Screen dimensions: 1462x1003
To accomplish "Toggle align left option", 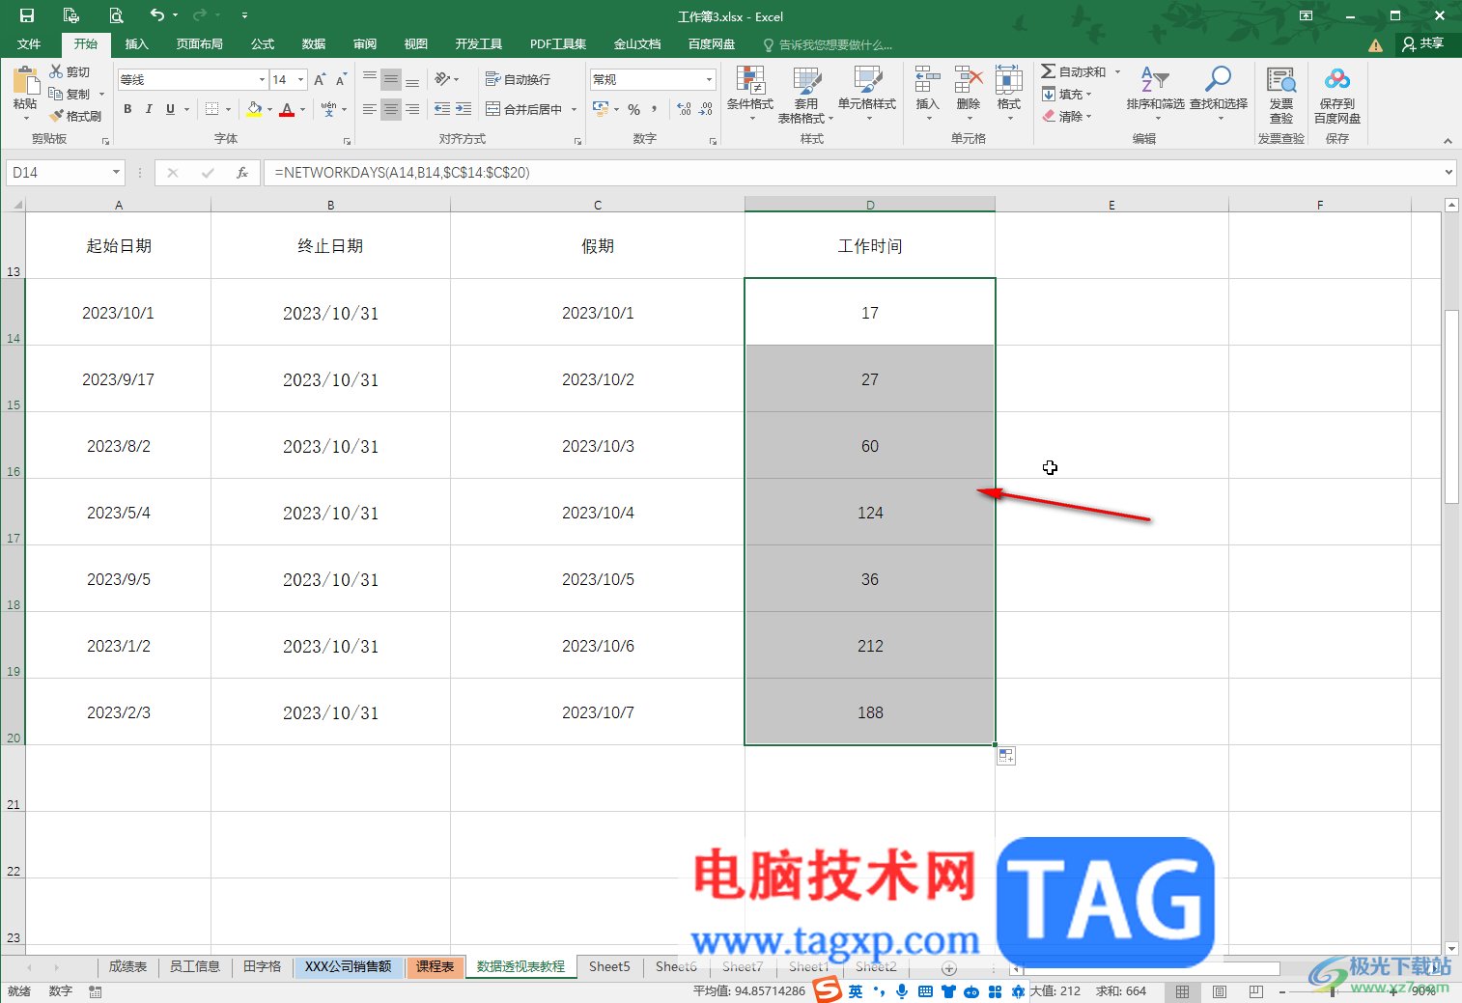I will [369, 109].
